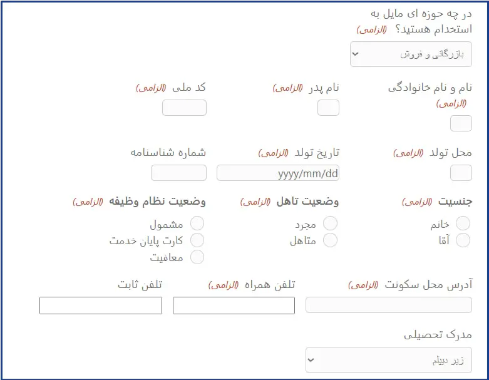The image size is (489, 380).
Task: Click the نام و نام خانوادگی field
Action: tap(461, 123)
